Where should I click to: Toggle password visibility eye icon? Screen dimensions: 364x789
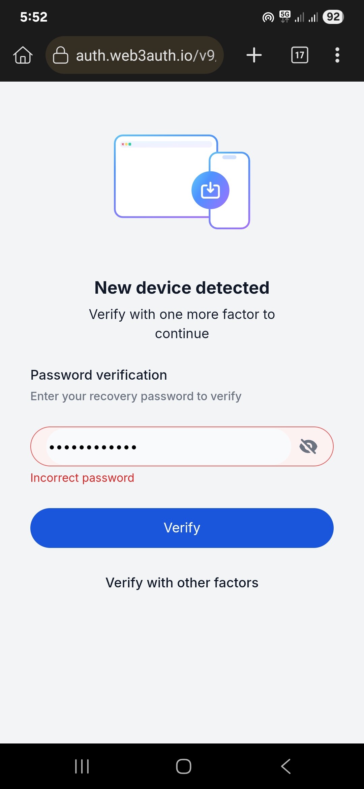coord(308,447)
